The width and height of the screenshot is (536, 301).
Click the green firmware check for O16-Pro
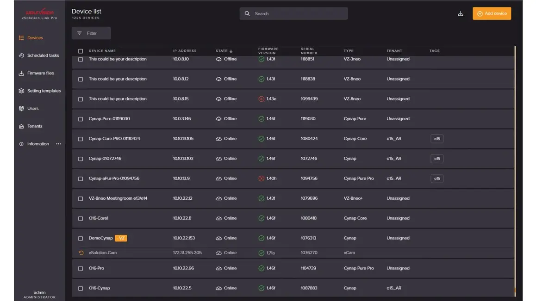(261, 268)
